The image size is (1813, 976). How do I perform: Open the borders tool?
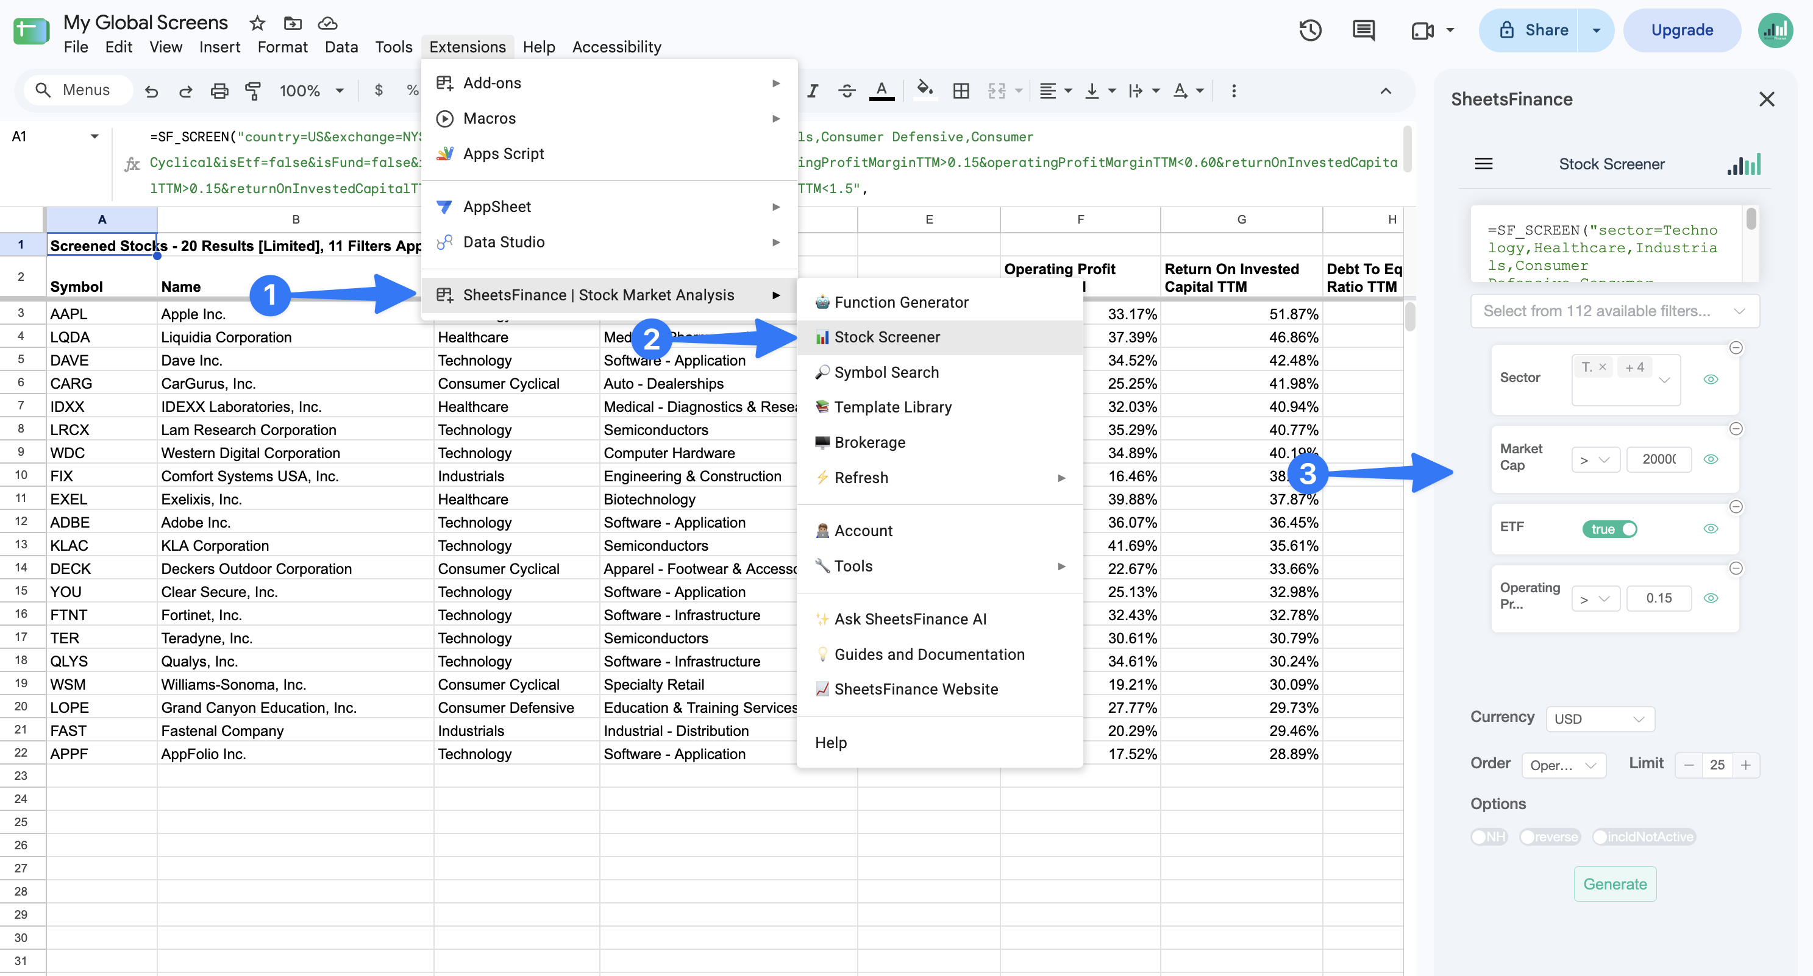961,90
